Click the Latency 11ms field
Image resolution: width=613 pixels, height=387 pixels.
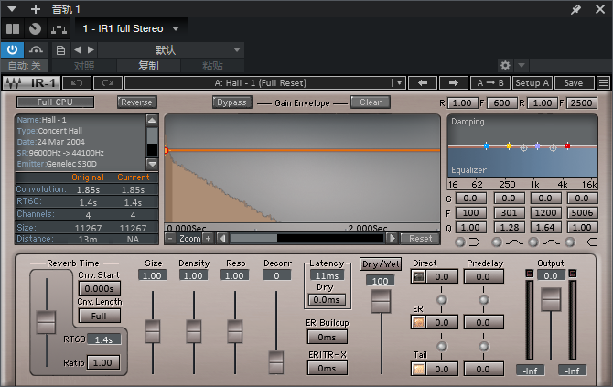(327, 275)
